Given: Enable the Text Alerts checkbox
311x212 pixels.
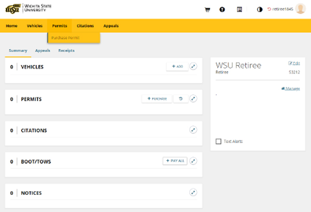Looking at the screenshot, I should coord(218,142).
